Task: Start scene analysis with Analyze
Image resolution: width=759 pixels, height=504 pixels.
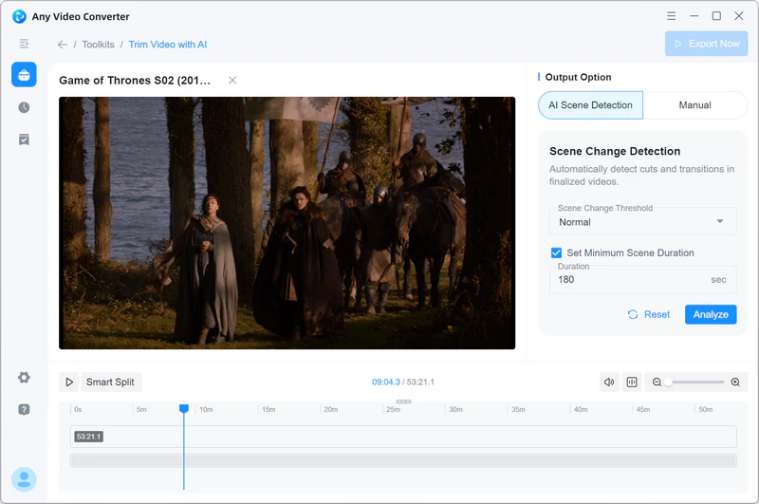Action: 711,315
